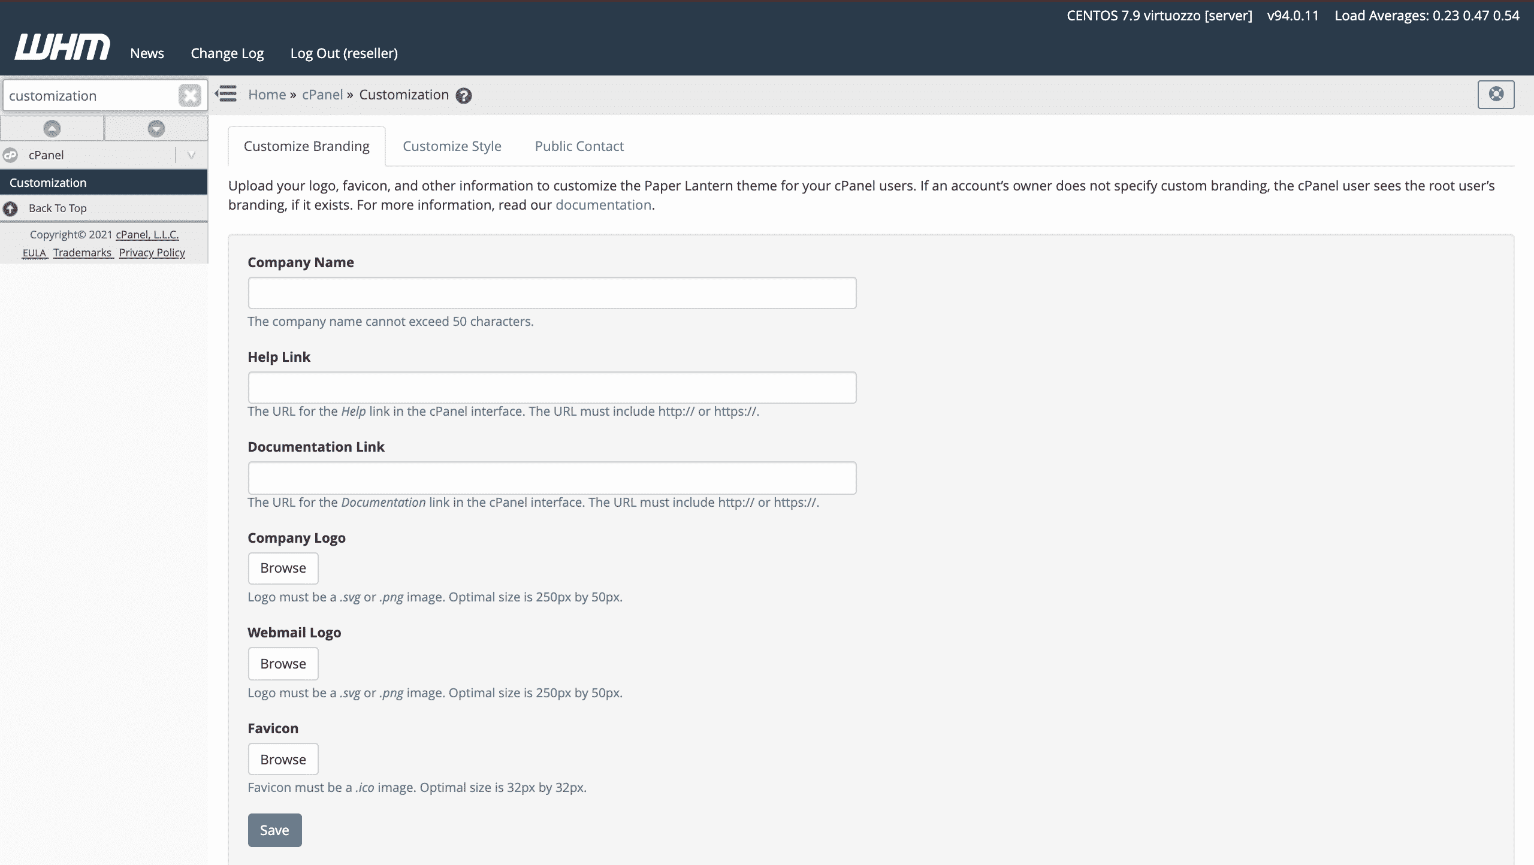Screen dimensions: 1534x865
Task: Log Out of reseller account
Action: pos(344,53)
